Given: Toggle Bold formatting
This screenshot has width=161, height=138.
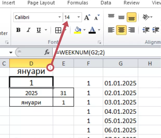Looking at the screenshot, I should pyautogui.click(x=18, y=30).
